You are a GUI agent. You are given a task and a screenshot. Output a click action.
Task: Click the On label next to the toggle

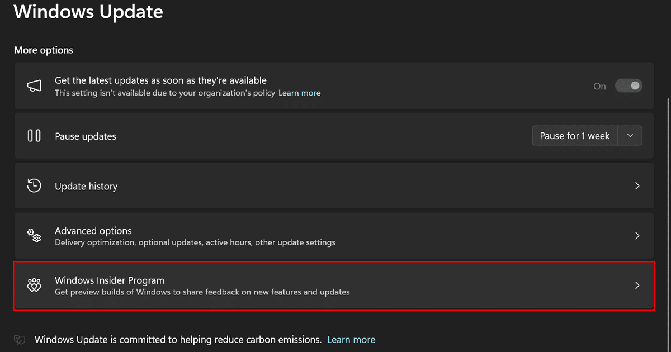coord(599,87)
